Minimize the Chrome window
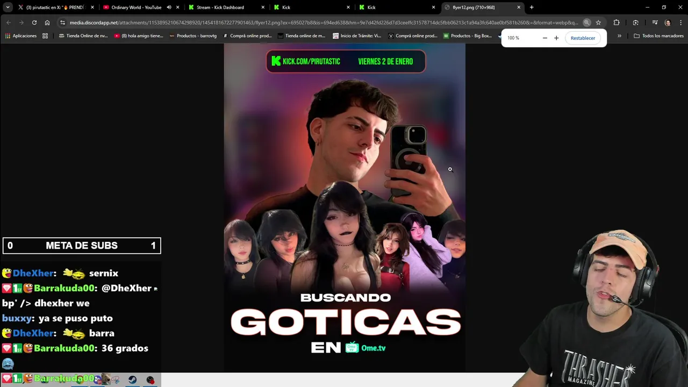The image size is (688, 387). click(x=648, y=8)
